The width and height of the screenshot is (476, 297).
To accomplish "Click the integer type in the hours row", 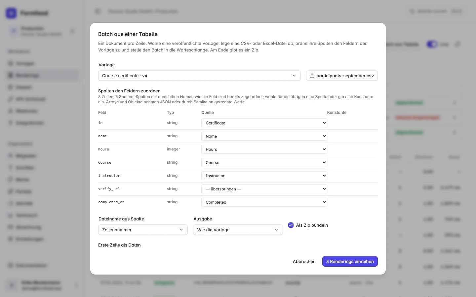I will pyautogui.click(x=173, y=149).
